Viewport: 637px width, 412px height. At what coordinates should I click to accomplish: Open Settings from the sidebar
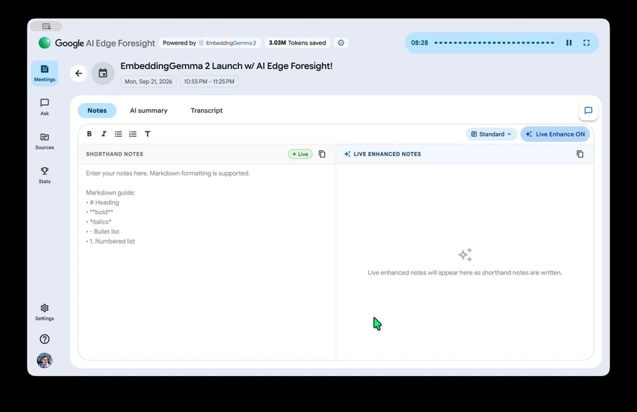45,312
